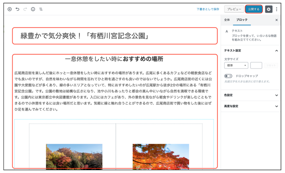The width and height of the screenshot is (285, 173).
Task: Enable the ドロップキャップ toggle
Action: [228, 76]
